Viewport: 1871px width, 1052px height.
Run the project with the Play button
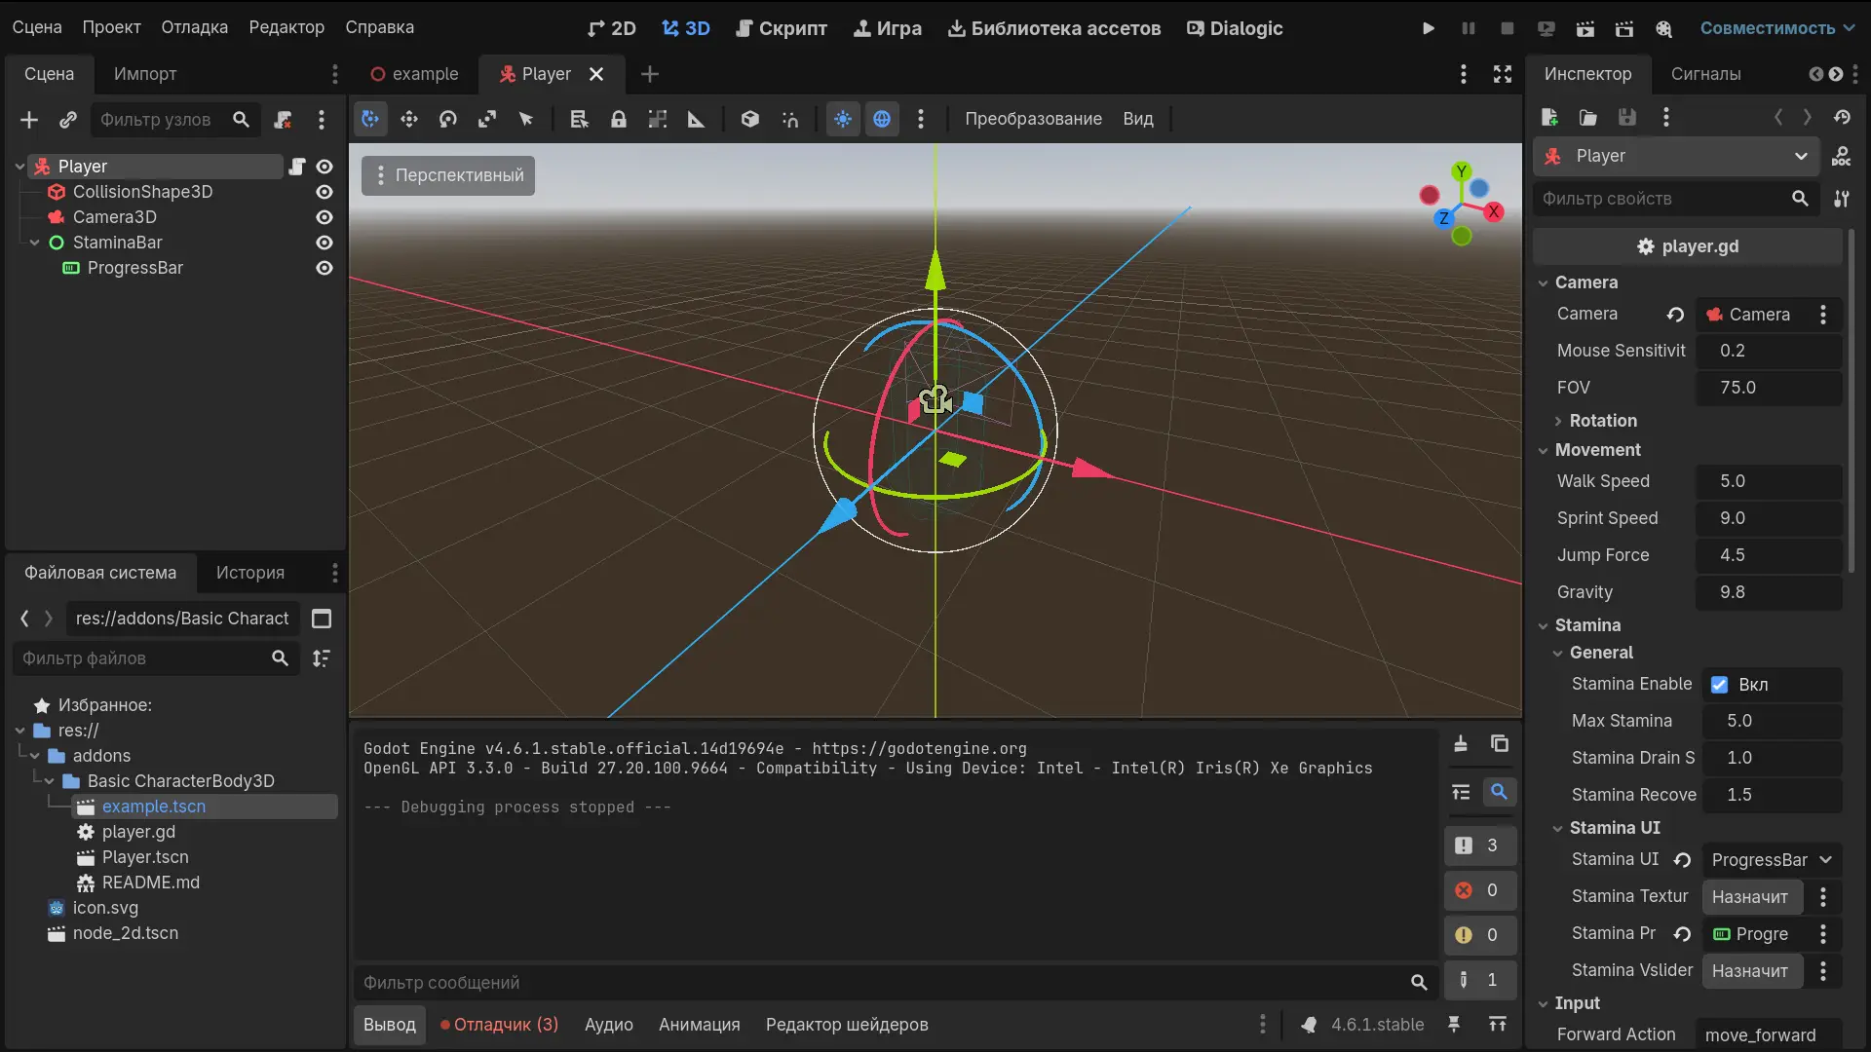point(1429,28)
